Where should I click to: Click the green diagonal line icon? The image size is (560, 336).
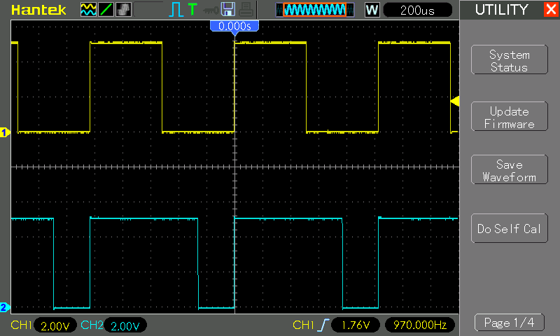click(105, 10)
